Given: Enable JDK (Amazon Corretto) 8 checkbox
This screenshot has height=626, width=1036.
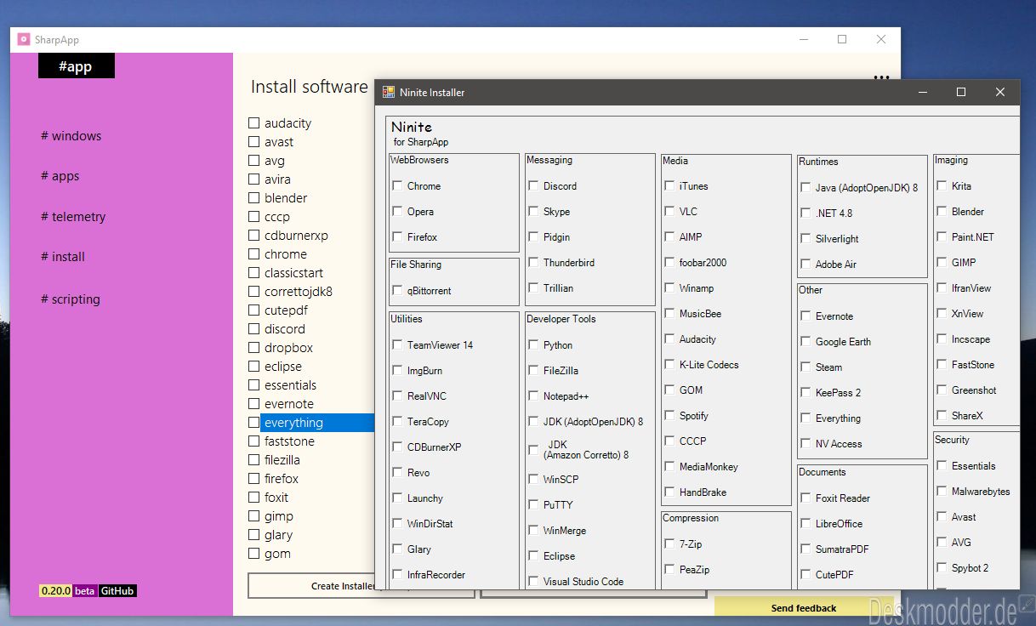Looking at the screenshot, I should 533,450.
